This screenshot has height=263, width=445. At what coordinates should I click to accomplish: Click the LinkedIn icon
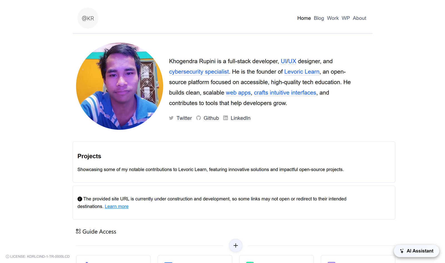point(226,118)
